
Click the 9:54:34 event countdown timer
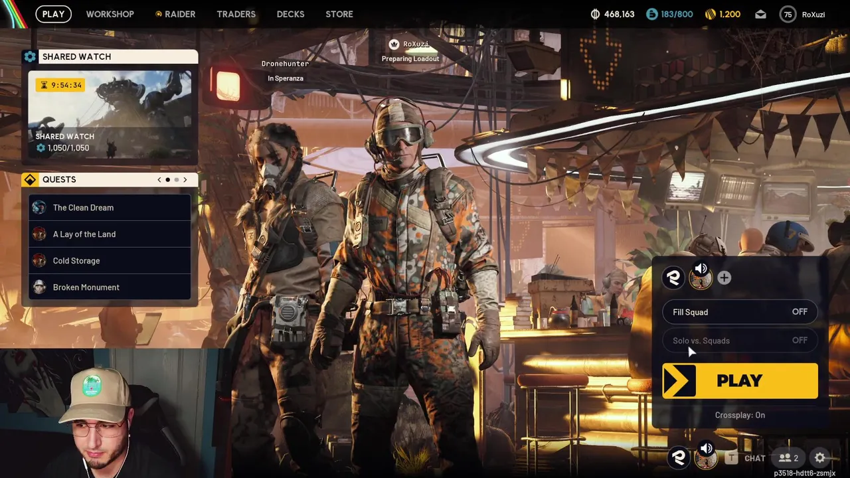(x=66, y=85)
